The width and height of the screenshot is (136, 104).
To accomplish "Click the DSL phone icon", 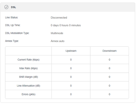I will [x=6, y=7].
